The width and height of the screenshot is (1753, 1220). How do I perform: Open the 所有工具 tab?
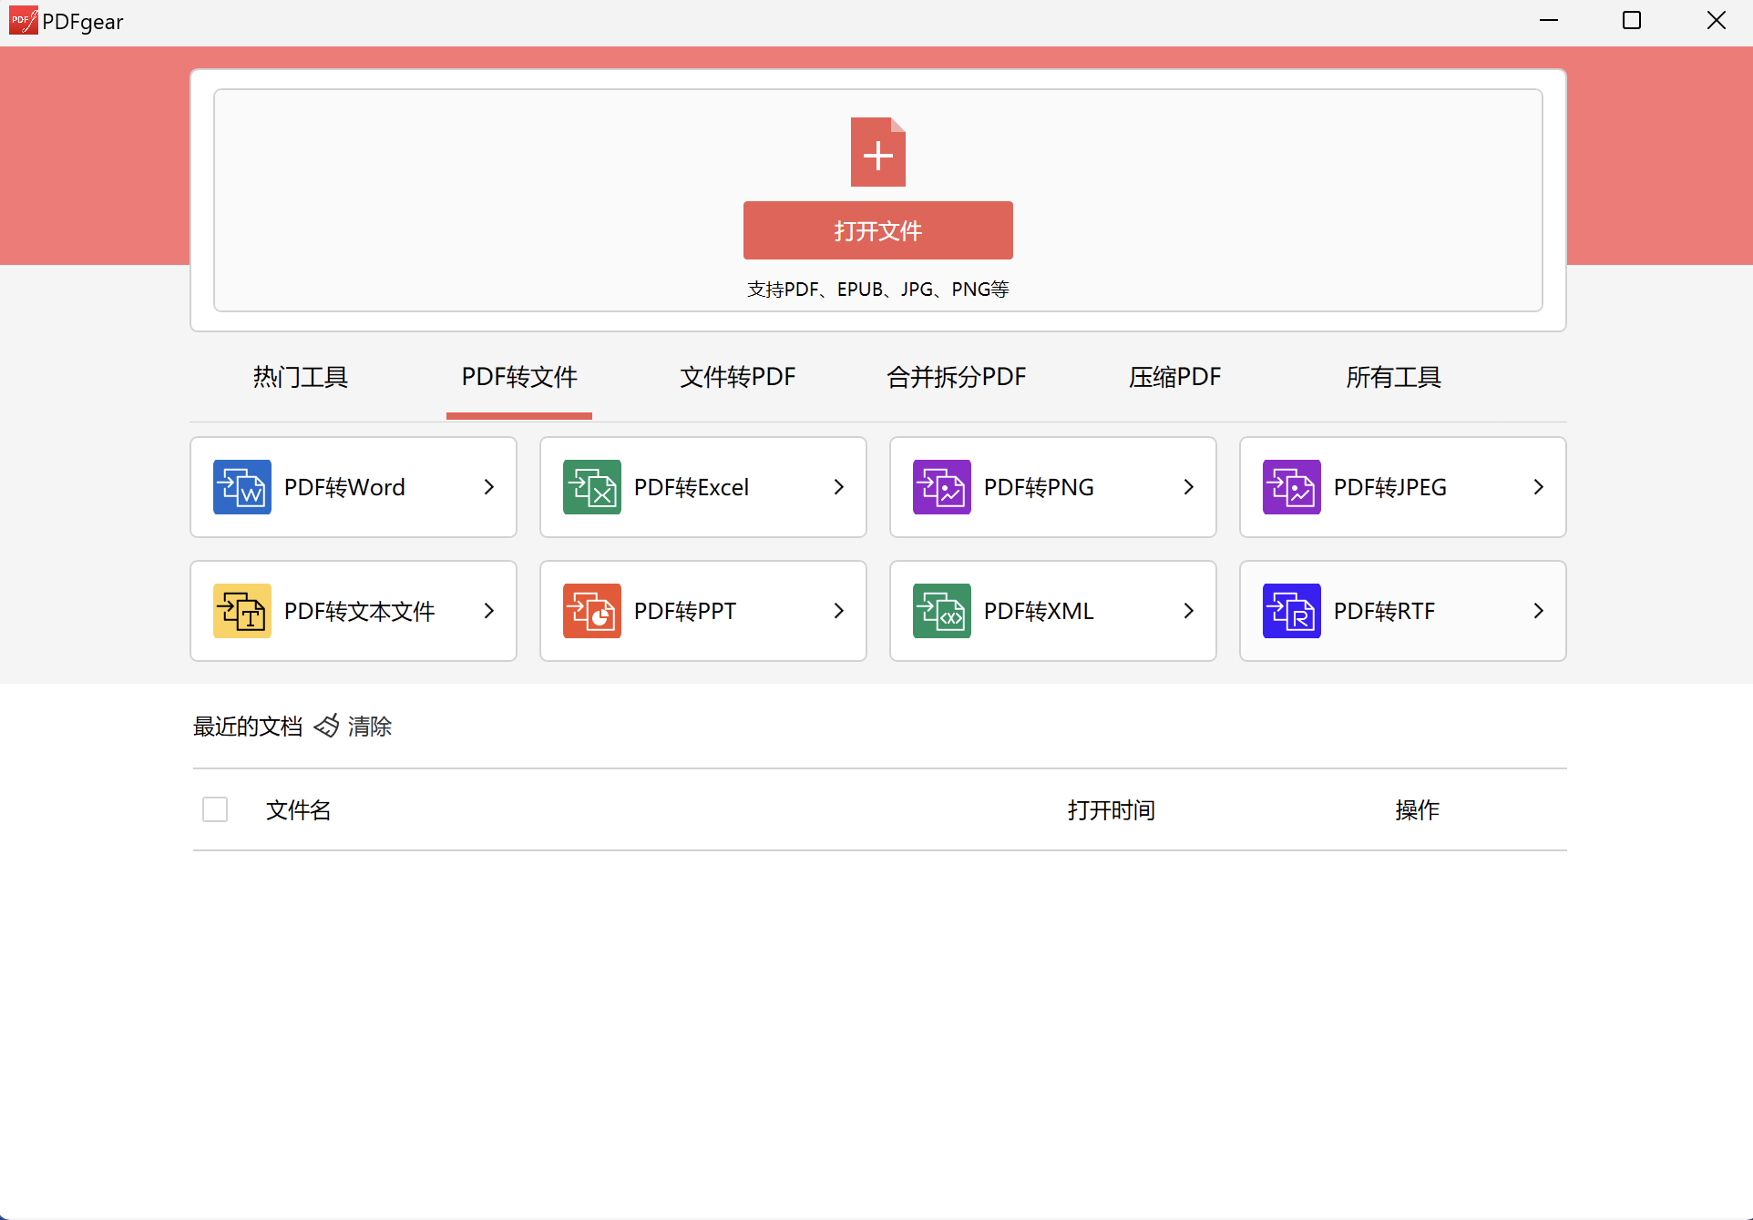coord(1393,377)
